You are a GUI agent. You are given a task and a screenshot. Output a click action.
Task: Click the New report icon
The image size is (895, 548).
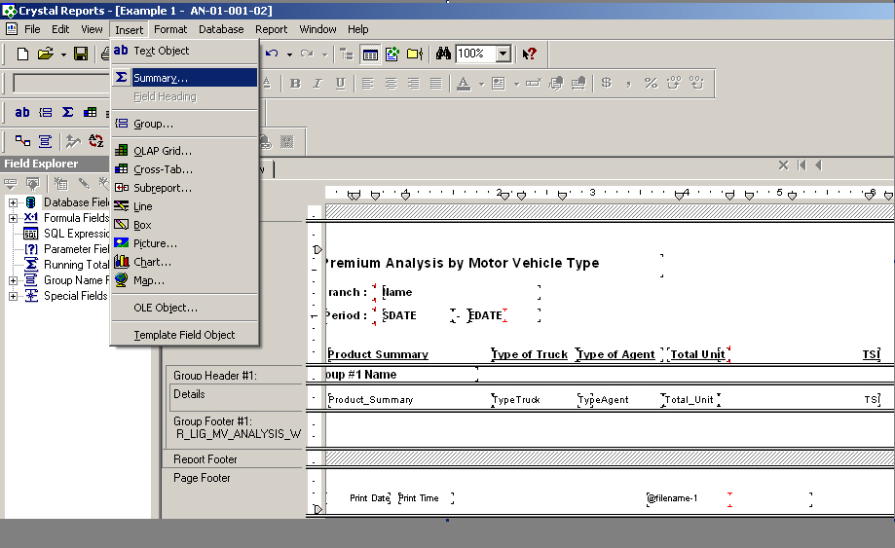click(22, 54)
